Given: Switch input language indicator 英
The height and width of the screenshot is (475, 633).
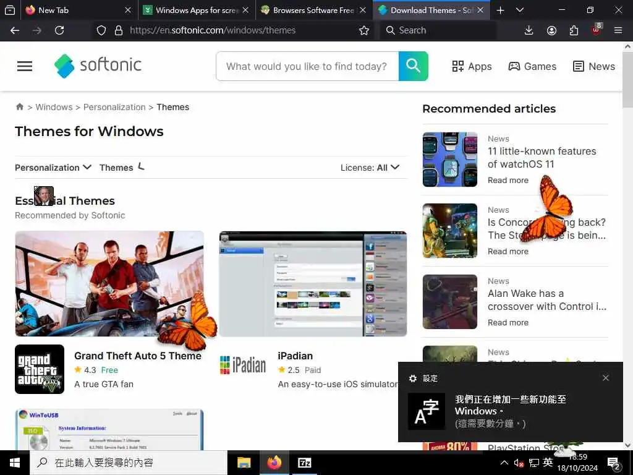Looking at the screenshot, I should tap(548, 463).
